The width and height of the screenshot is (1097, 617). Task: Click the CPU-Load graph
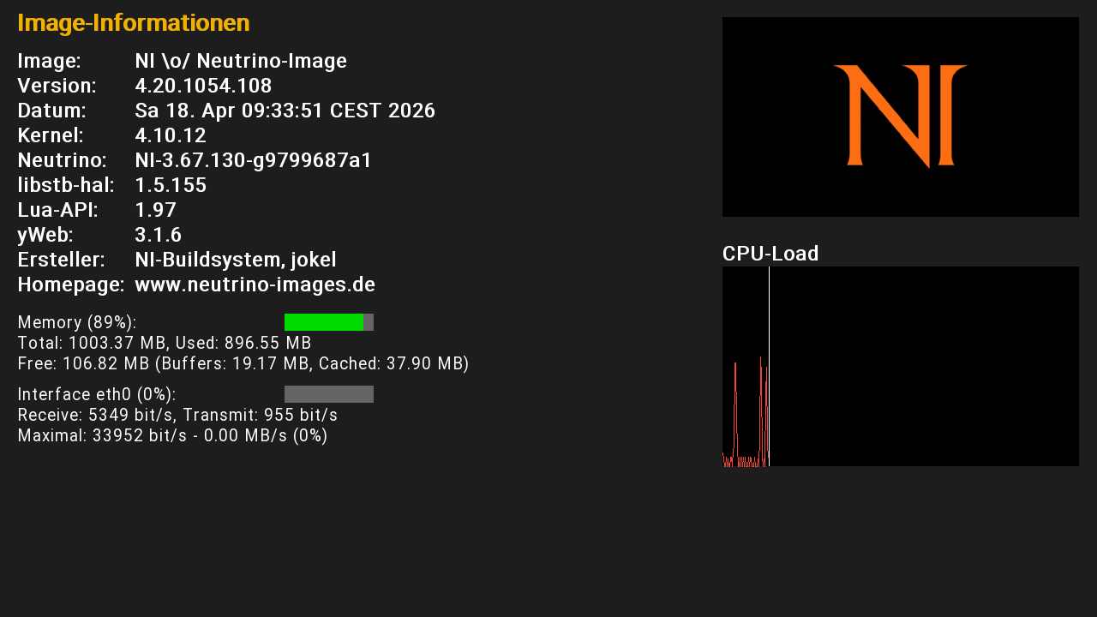click(x=900, y=366)
